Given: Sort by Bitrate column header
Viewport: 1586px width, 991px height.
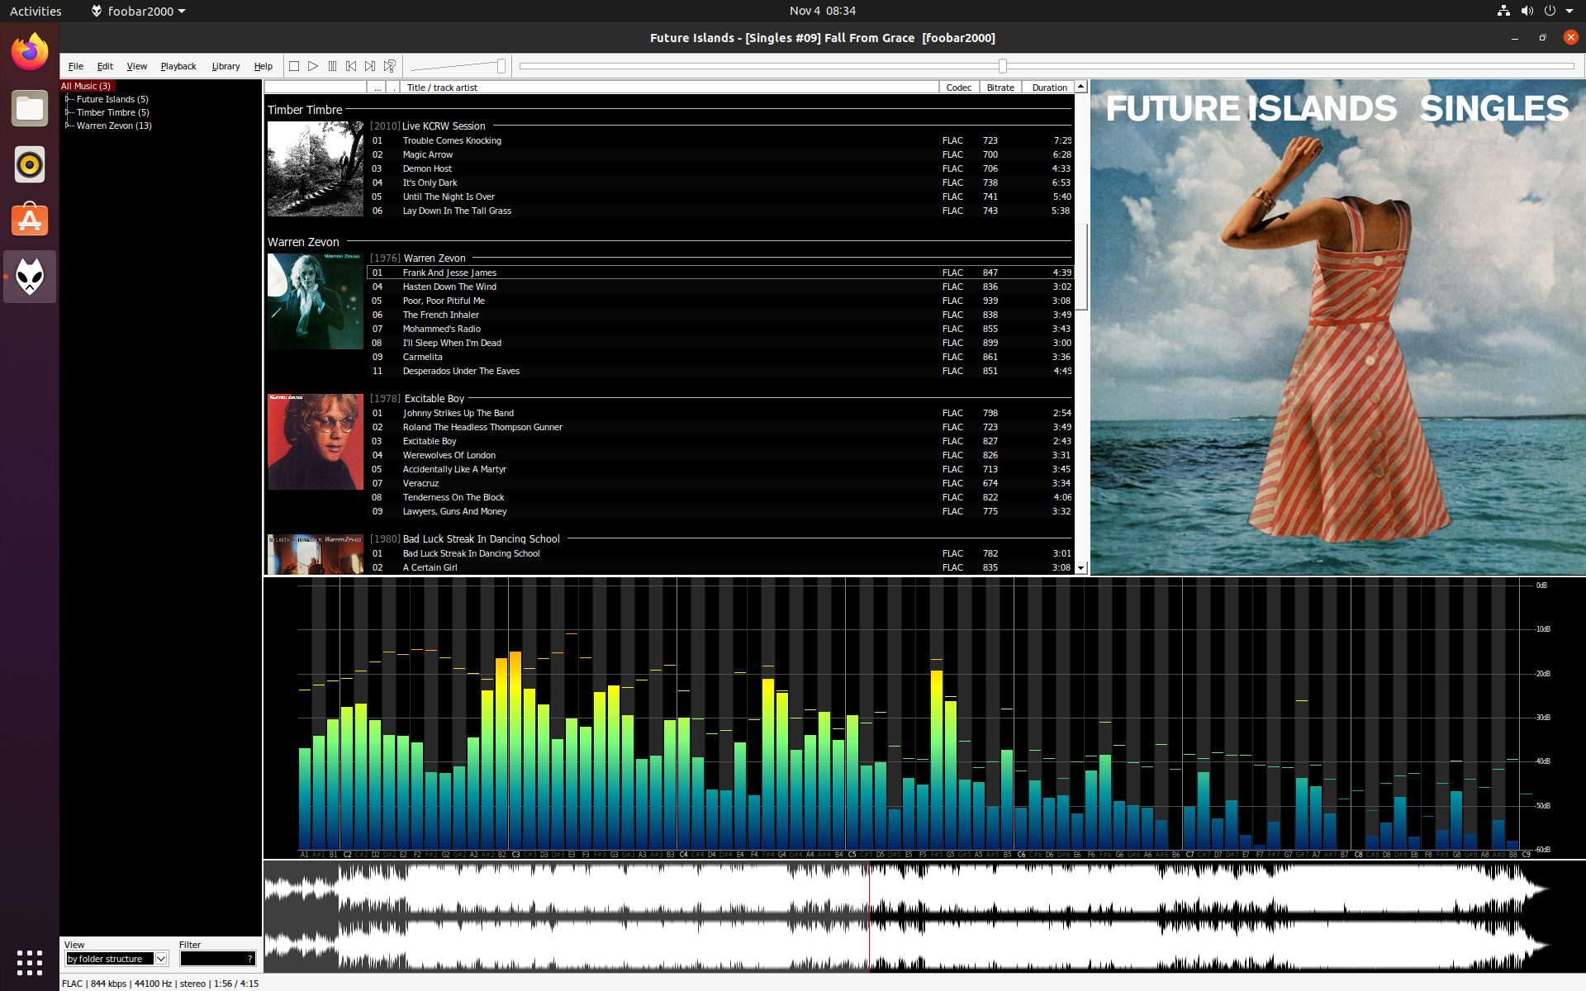Looking at the screenshot, I should pyautogui.click(x=1000, y=88).
